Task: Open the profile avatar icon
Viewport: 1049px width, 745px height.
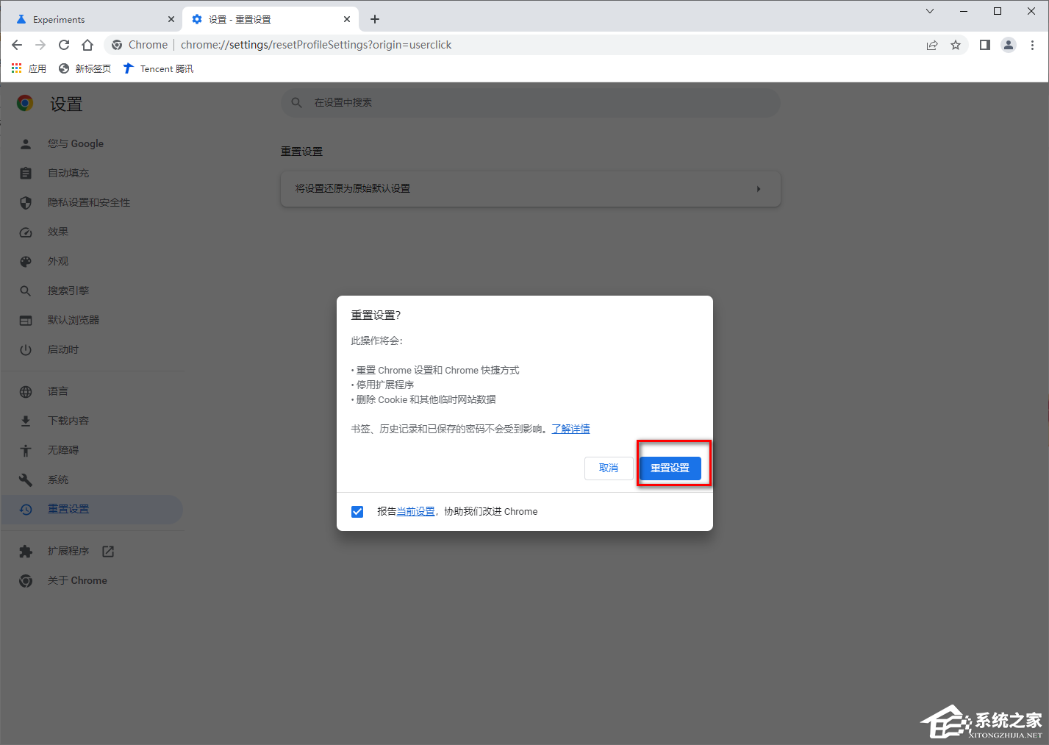Action: [1009, 45]
